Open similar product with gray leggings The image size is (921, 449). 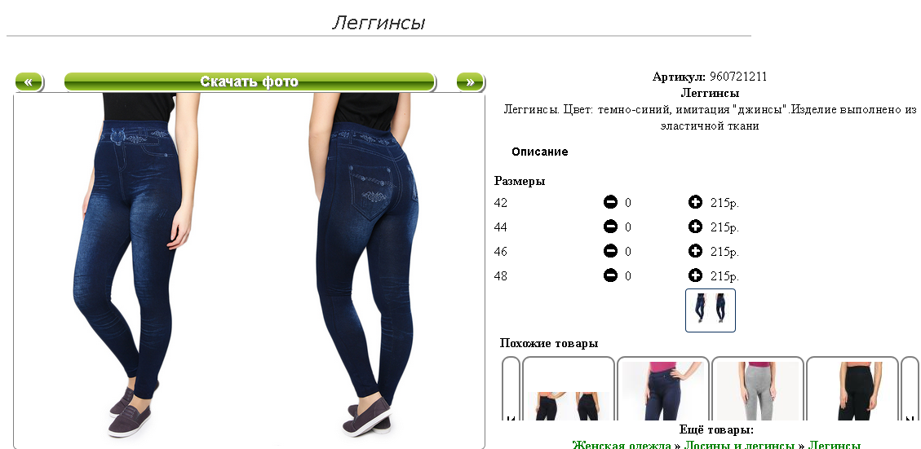[758, 390]
